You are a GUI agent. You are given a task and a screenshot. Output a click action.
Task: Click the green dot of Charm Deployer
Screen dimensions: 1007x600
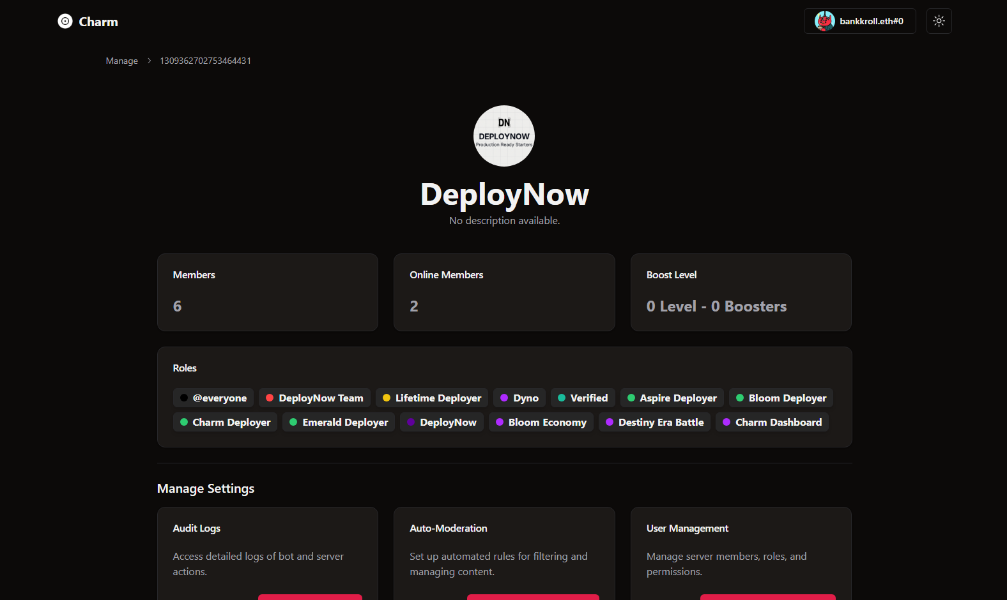pyautogui.click(x=184, y=422)
